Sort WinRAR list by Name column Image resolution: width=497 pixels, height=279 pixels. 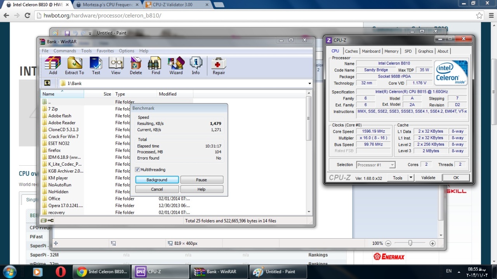pos(62,94)
